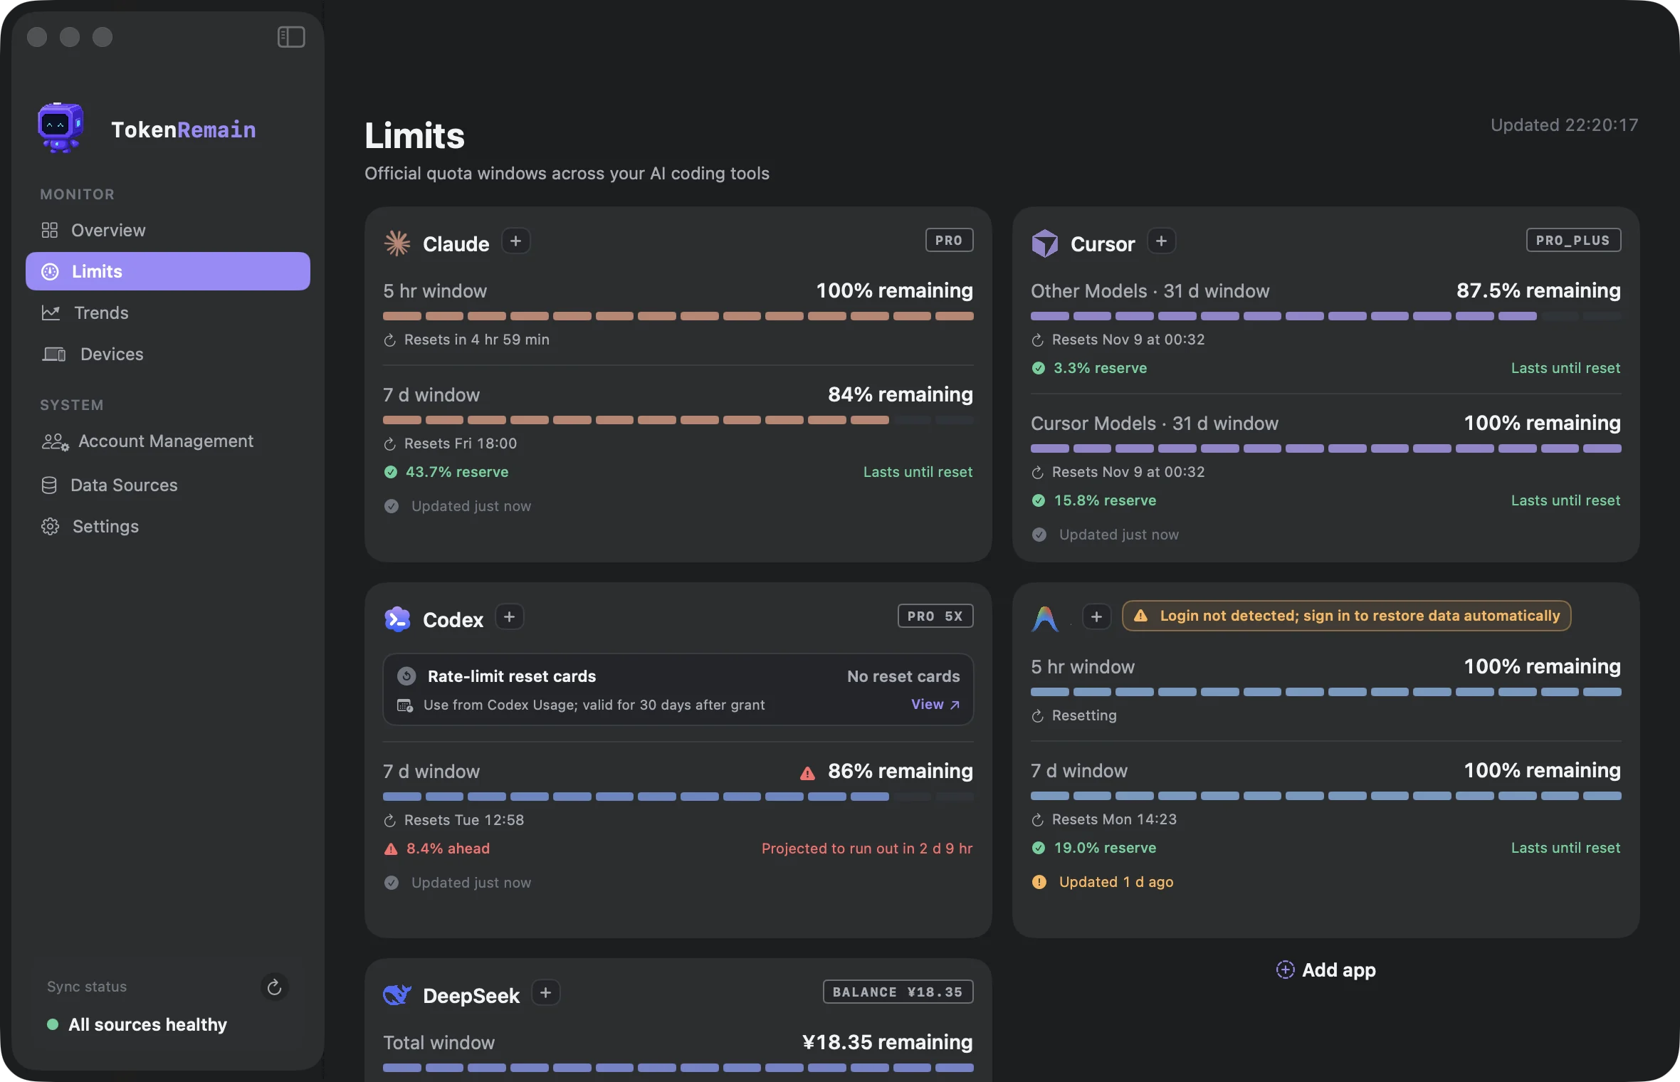The image size is (1680, 1082).
Task: Click 'Projected to run out in 2 d 9 hr'
Action: pos(867,849)
